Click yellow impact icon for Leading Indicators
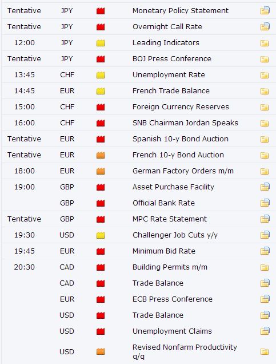The height and width of the screenshot is (364, 276). point(101,43)
